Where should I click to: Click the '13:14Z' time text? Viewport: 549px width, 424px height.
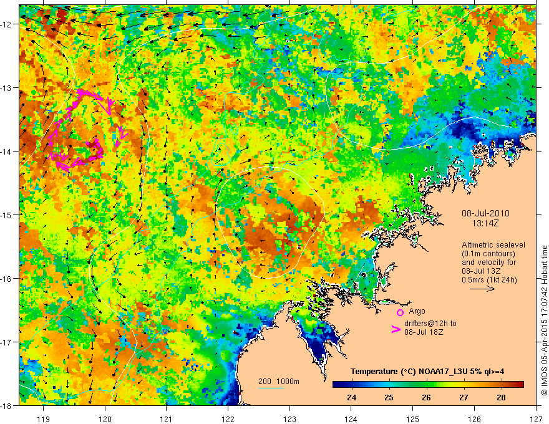485,223
